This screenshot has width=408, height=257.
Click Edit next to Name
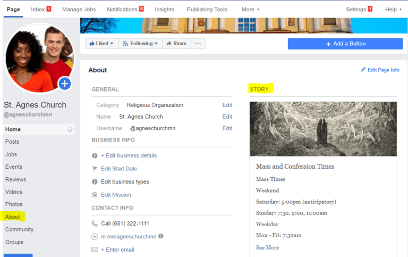point(227,117)
